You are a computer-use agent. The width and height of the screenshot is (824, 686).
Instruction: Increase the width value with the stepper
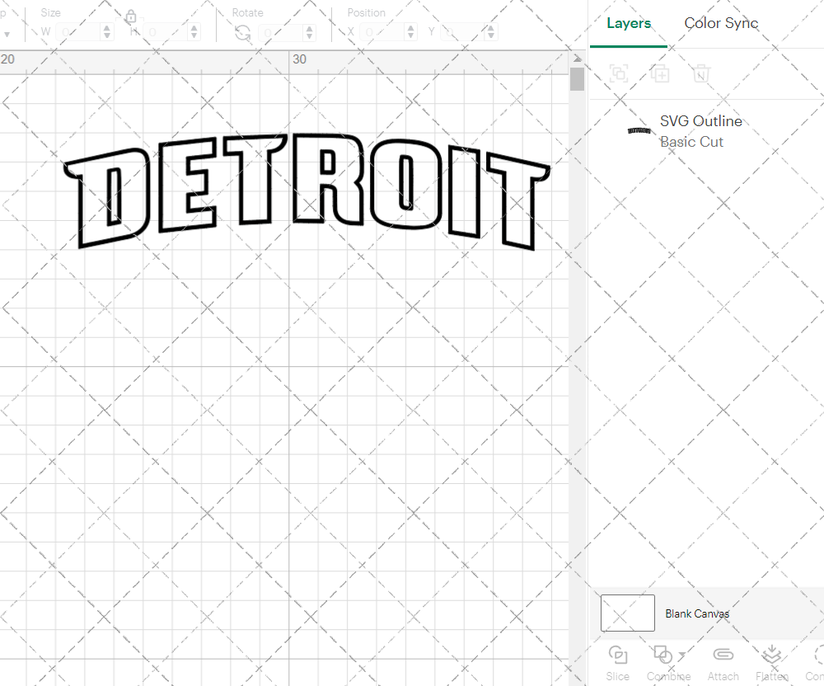(x=106, y=27)
